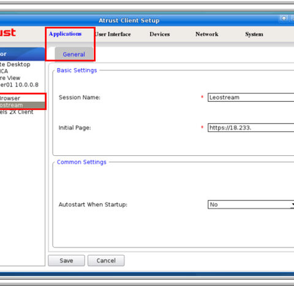Open the Autostart When Startup dropdown
The height and width of the screenshot is (286, 294).
(251, 204)
